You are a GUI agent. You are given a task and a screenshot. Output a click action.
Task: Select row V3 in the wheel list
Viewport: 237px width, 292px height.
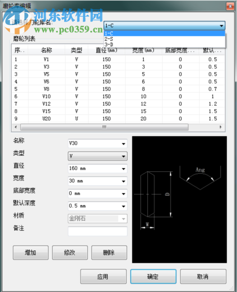[x=118, y=67]
